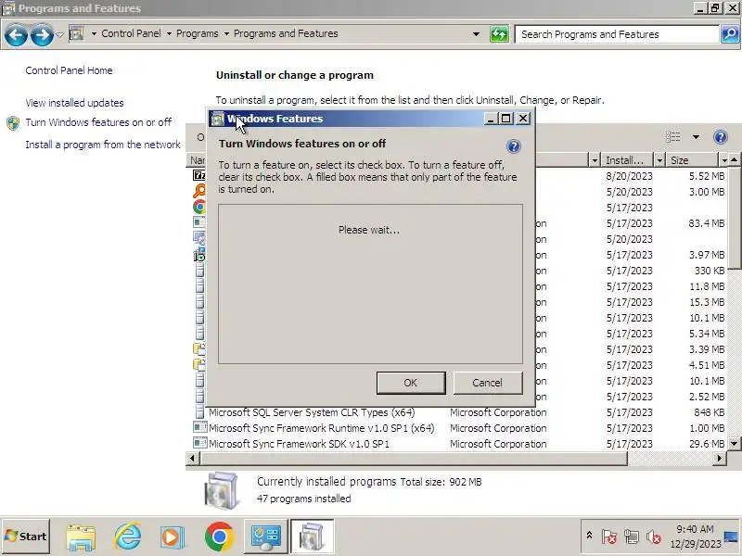Click the horizontal scrollbar thumb
The image size is (742, 556).
coord(414,458)
